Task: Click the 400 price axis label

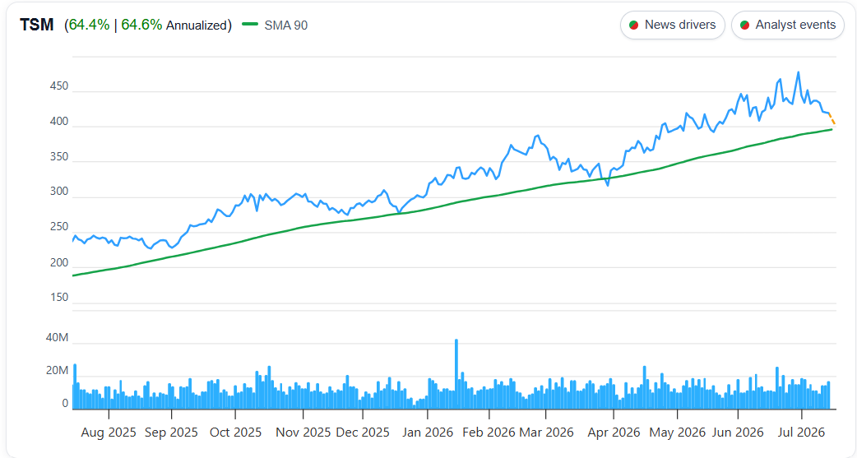Action: click(59, 122)
